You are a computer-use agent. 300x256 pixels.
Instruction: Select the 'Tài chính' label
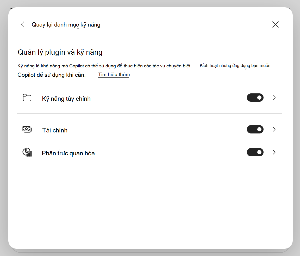pyautogui.click(x=55, y=130)
